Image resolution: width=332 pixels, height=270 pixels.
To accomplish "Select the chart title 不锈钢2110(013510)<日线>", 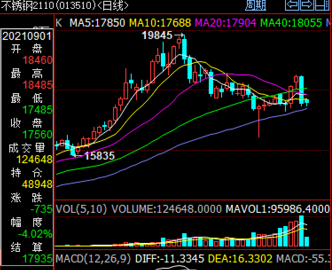I will click(x=65, y=5).
